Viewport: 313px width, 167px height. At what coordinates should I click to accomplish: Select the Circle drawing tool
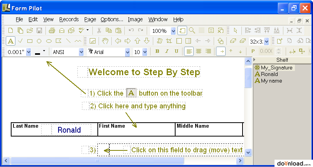[x=39, y=41]
